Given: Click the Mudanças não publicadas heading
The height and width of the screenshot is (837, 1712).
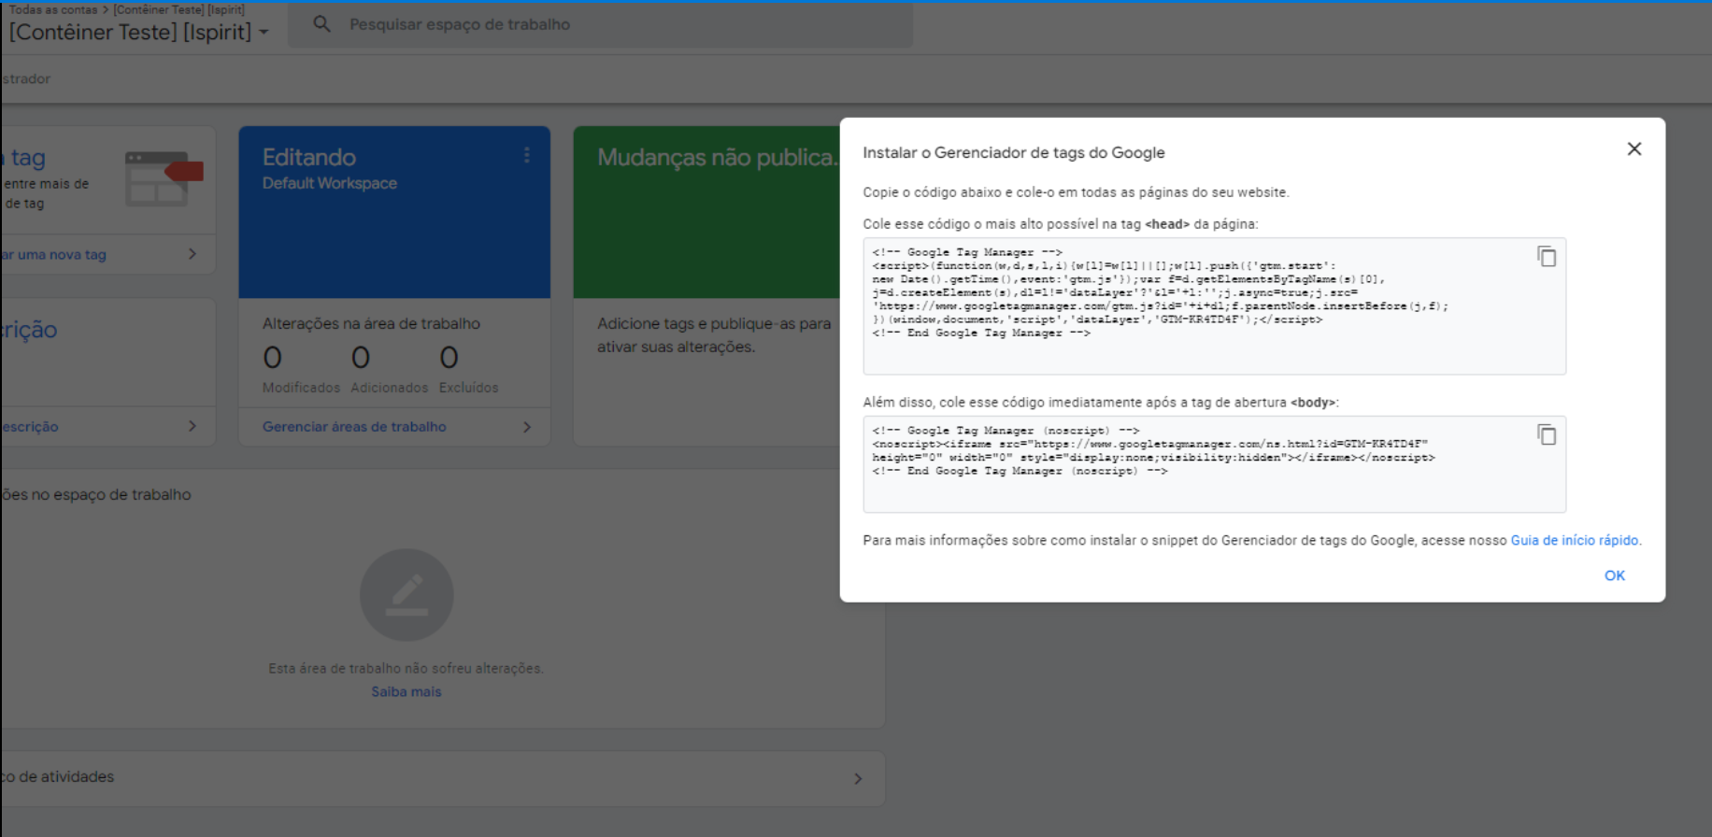Looking at the screenshot, I should [x=717, y=157].
